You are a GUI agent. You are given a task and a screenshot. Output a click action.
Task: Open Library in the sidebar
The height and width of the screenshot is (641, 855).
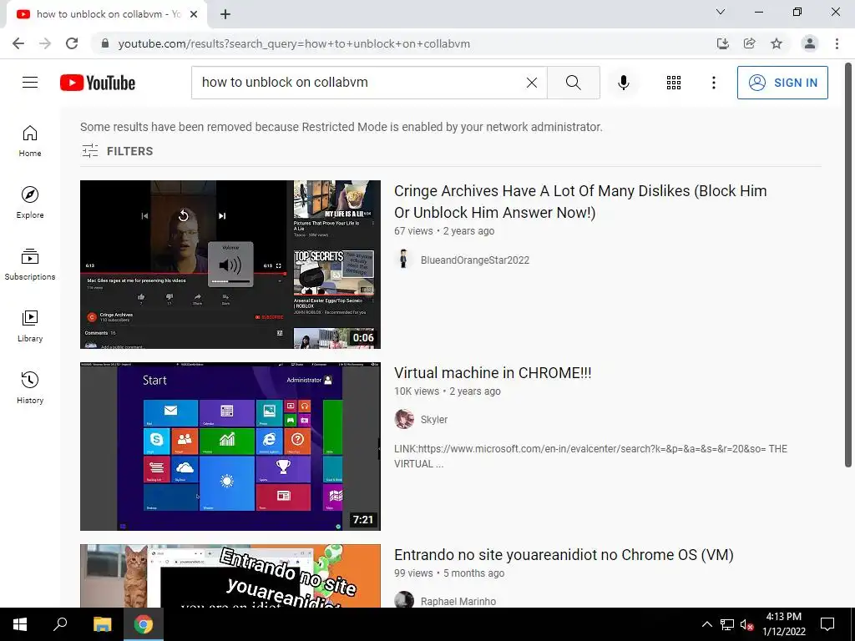point(30,326)
